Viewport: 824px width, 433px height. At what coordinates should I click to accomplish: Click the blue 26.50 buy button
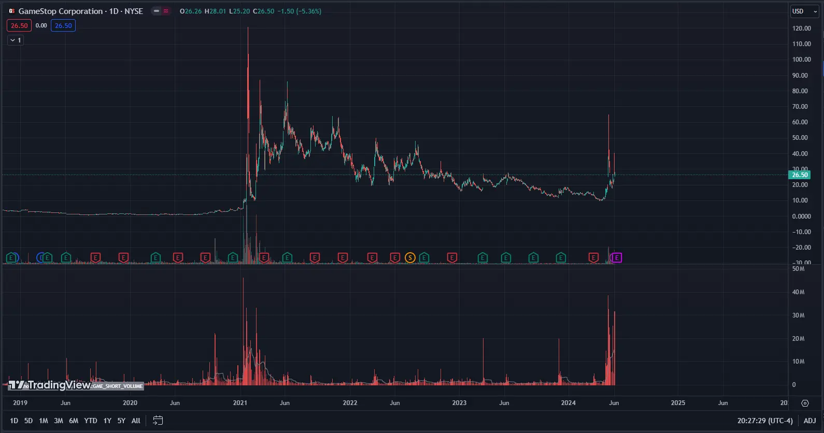63,25
